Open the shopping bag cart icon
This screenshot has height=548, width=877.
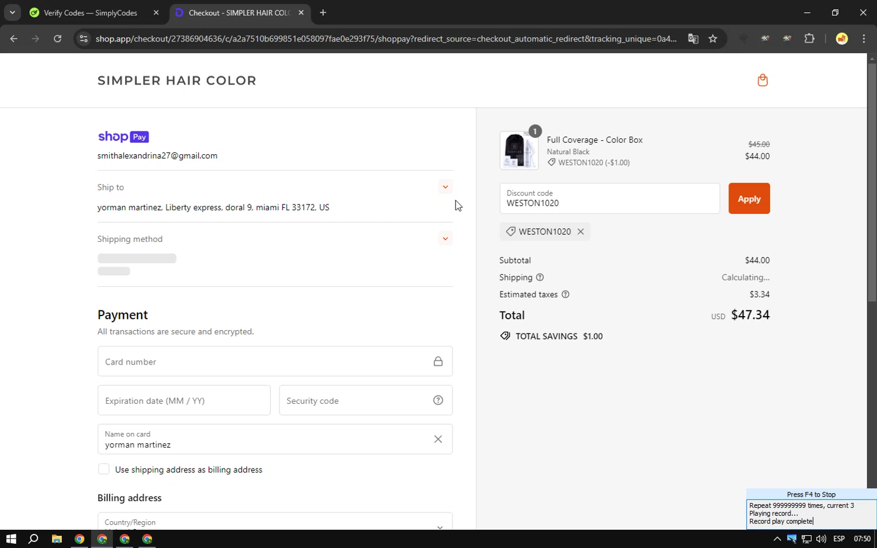762,81
